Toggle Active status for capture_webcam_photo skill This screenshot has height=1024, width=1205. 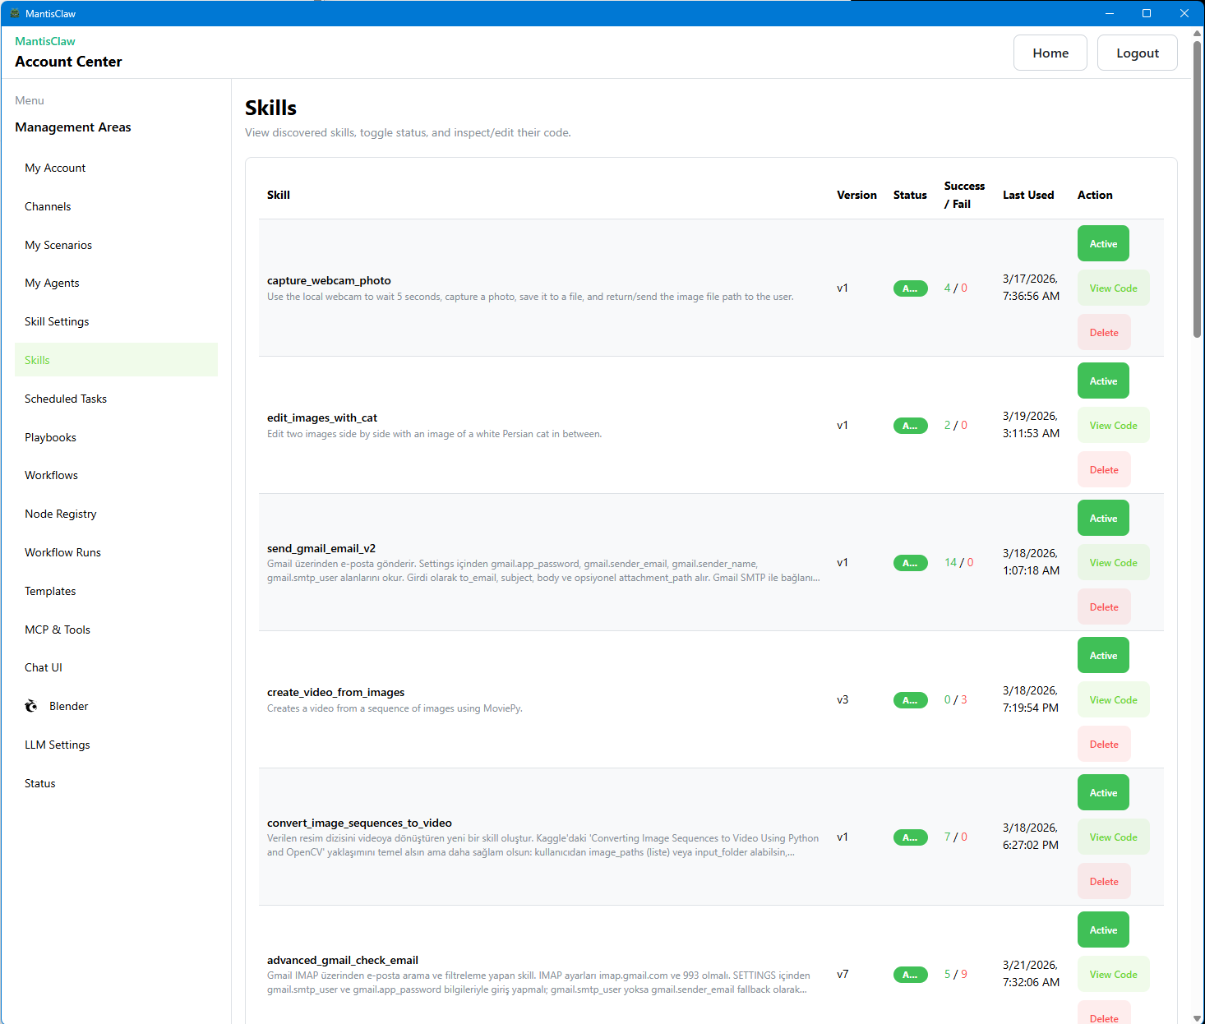pyautogui.click(x=1102, y=244)
